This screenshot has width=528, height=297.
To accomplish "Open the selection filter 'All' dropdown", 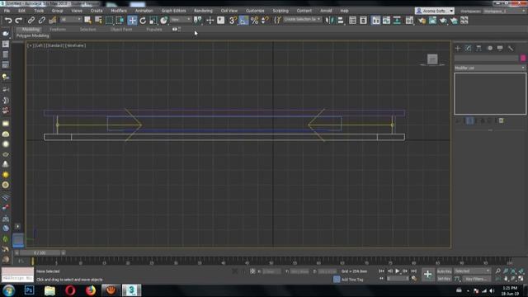I will click(71, 20).
